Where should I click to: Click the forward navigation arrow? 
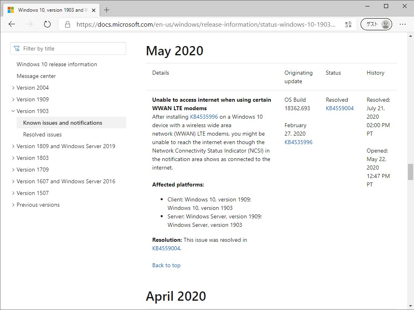pos(30,24)
